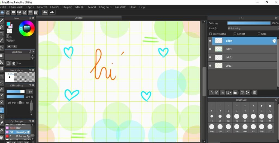The width and height of the screenshot is (279, 143).
Task: Select the Gradient tool
Action: pos(2,69)
